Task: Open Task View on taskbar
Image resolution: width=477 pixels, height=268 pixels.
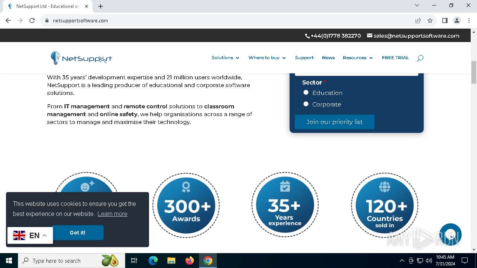Action: 134,261
